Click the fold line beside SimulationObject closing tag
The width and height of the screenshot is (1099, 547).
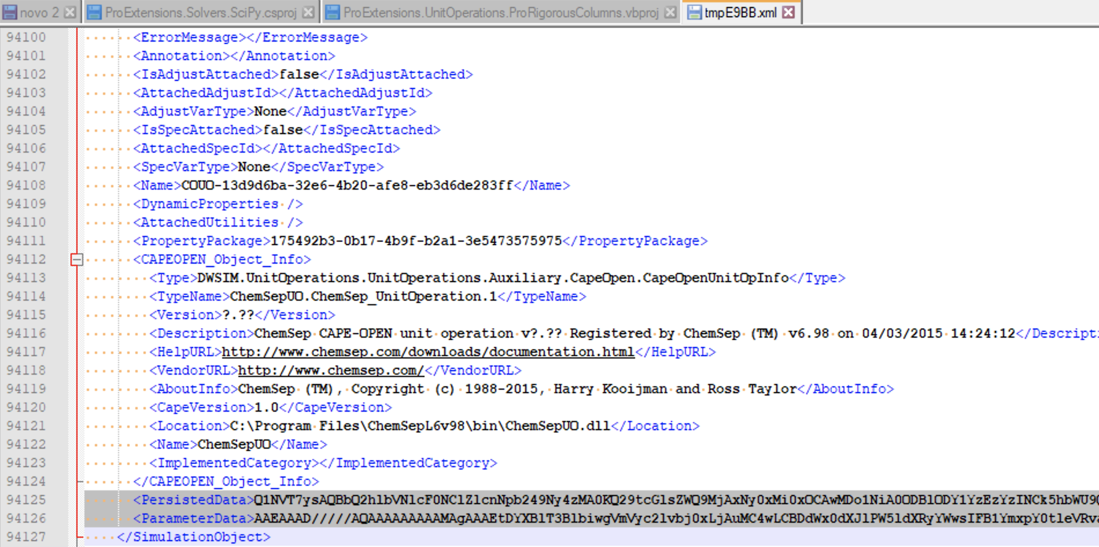click(76, 537)
